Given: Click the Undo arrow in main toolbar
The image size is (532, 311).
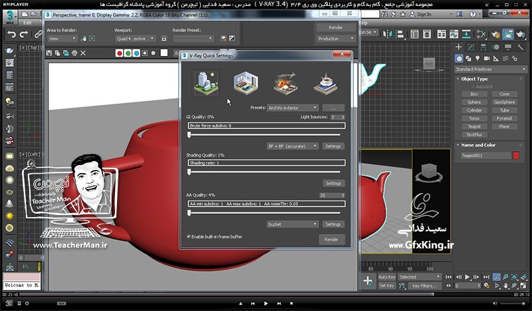Looking at the screenshot, I should [x=12, y=35].
